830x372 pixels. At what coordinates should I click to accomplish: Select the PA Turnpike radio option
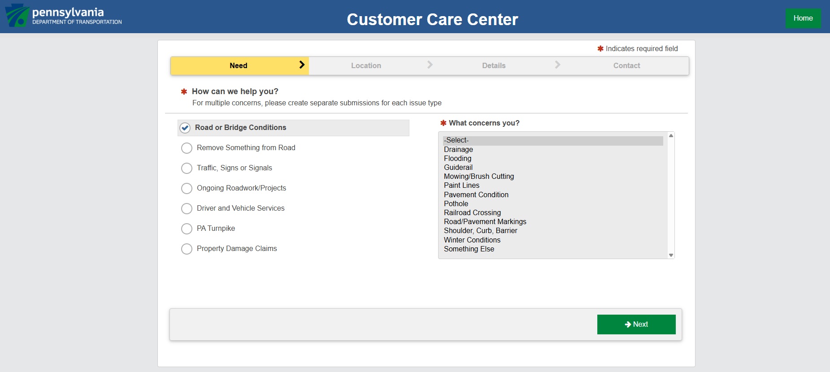coord(187,229)
